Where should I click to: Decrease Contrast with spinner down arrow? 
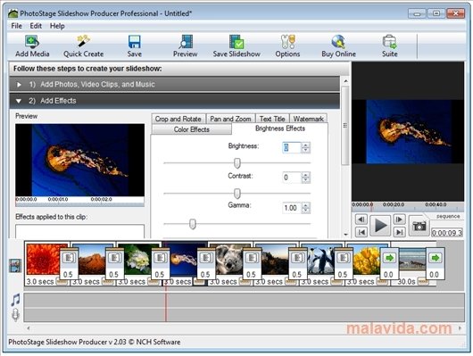coord(305,180)
